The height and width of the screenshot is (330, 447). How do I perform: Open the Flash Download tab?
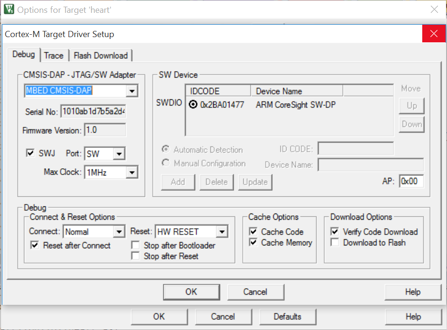100,56
